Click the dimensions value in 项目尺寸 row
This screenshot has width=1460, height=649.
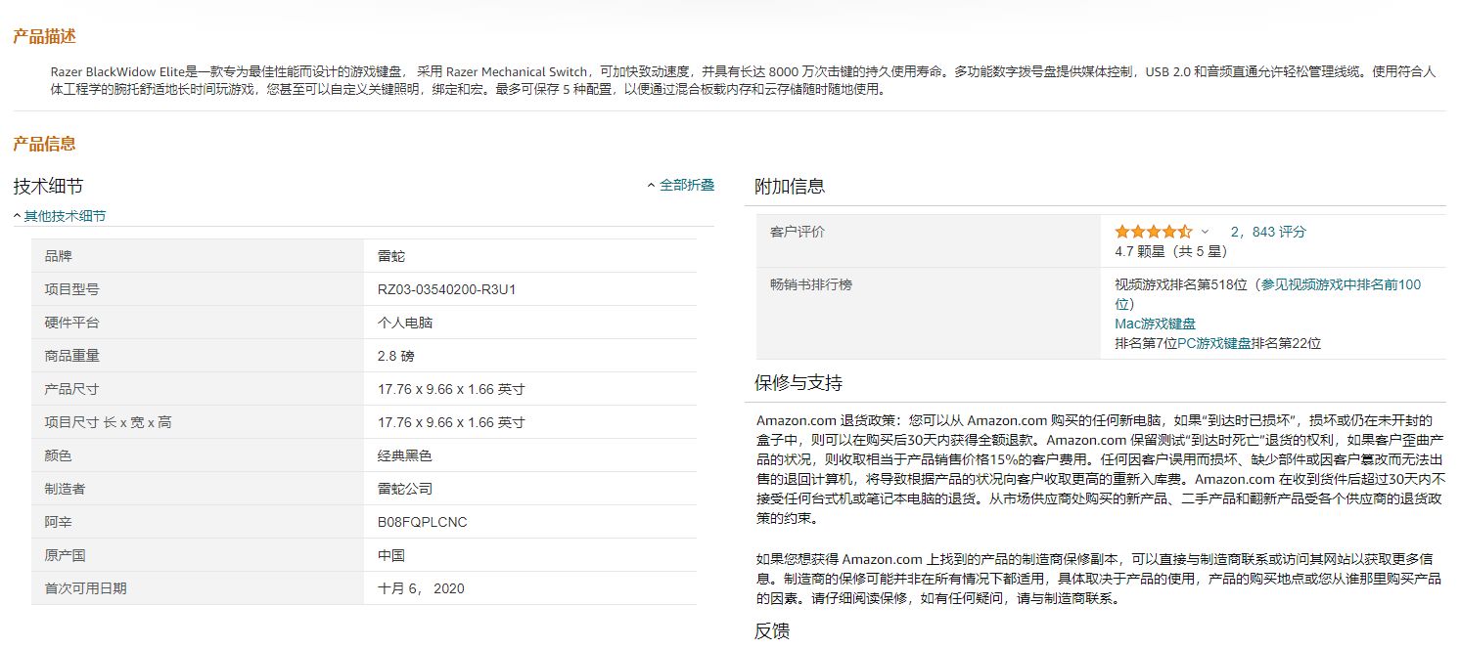451,422
